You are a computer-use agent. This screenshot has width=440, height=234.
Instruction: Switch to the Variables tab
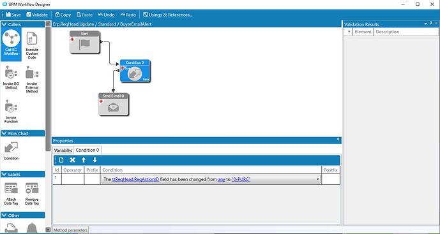pyautogui.click(x=63, y=150)
